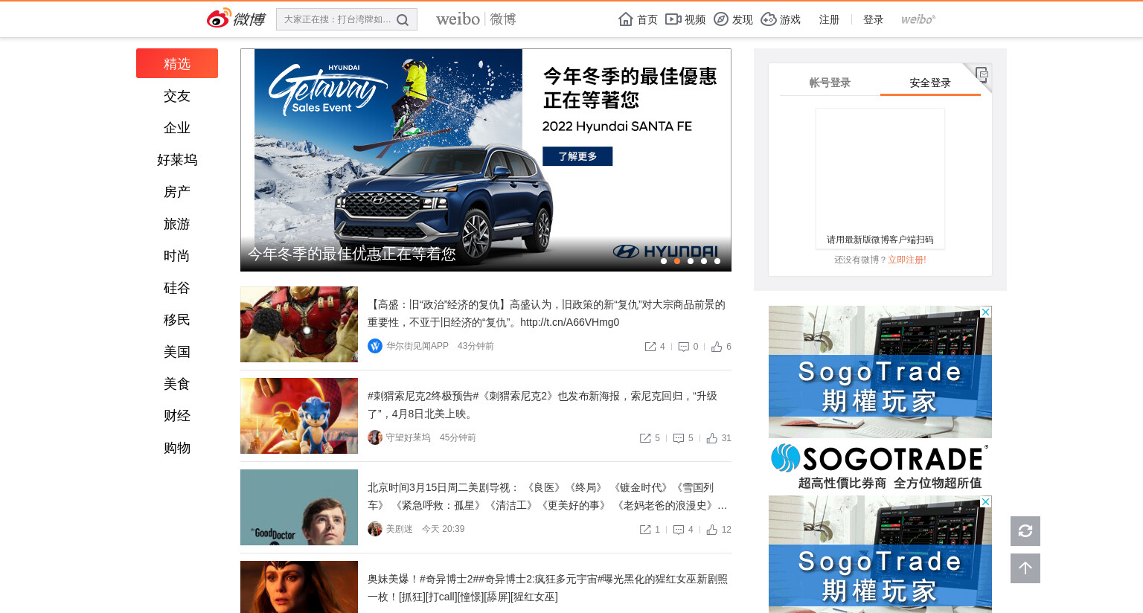This screenshot has height=613, width=1143.
Task: Like the 刺猬索尼克2 post
Action: coord(719,438)
